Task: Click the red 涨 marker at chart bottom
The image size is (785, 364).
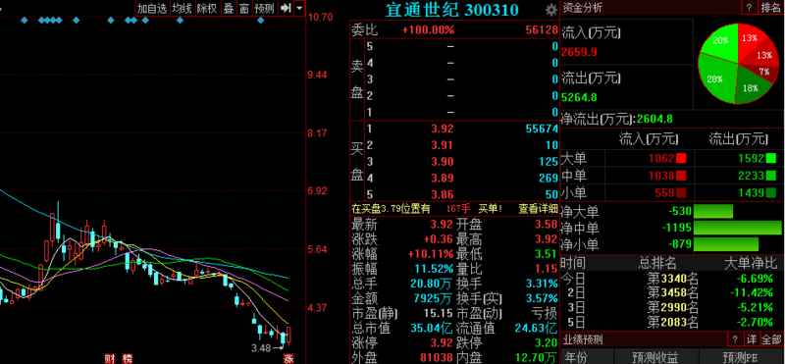Action: tap(288, 358)
